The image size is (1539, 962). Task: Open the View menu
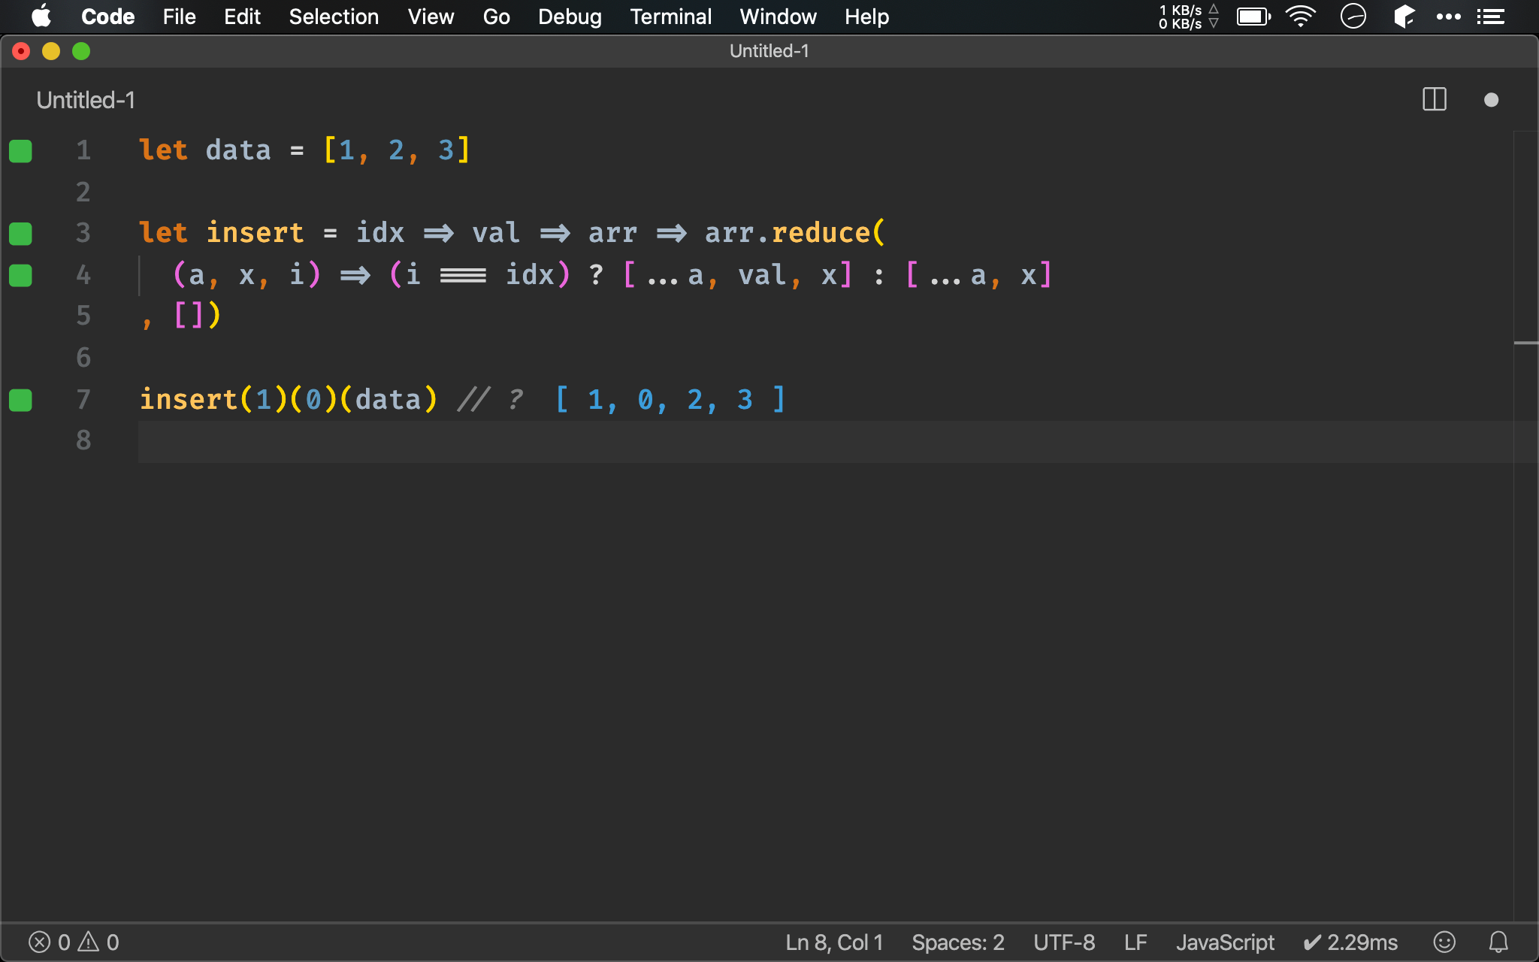431,17
